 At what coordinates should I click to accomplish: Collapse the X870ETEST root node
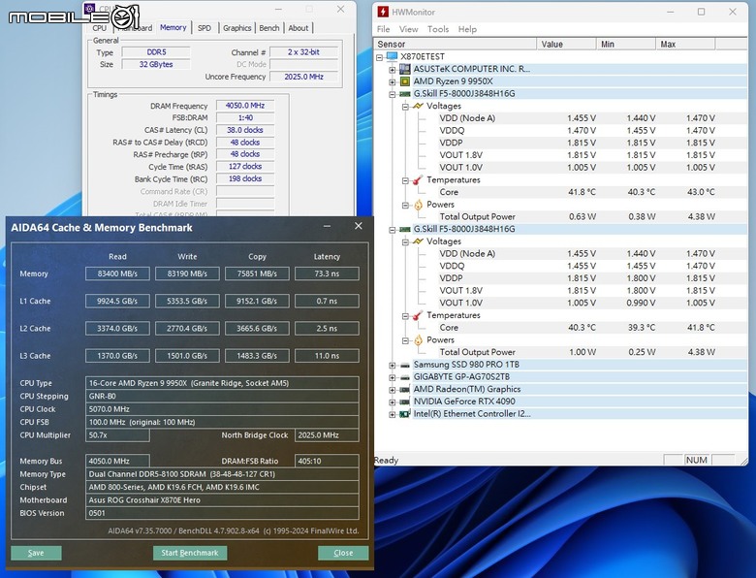[x=379, y=57]
